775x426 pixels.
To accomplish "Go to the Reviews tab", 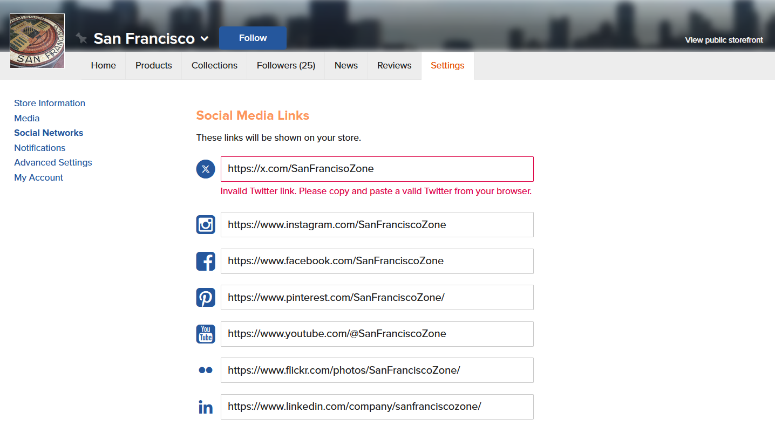I will coord(395,65).
